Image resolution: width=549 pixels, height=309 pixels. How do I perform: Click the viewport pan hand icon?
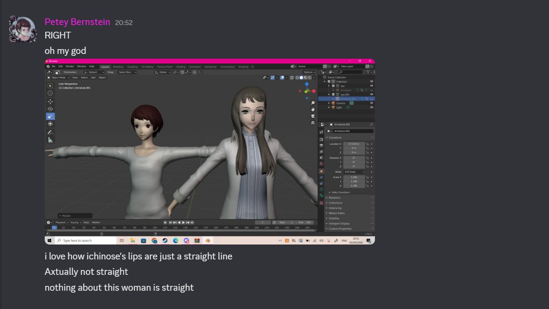312,109
